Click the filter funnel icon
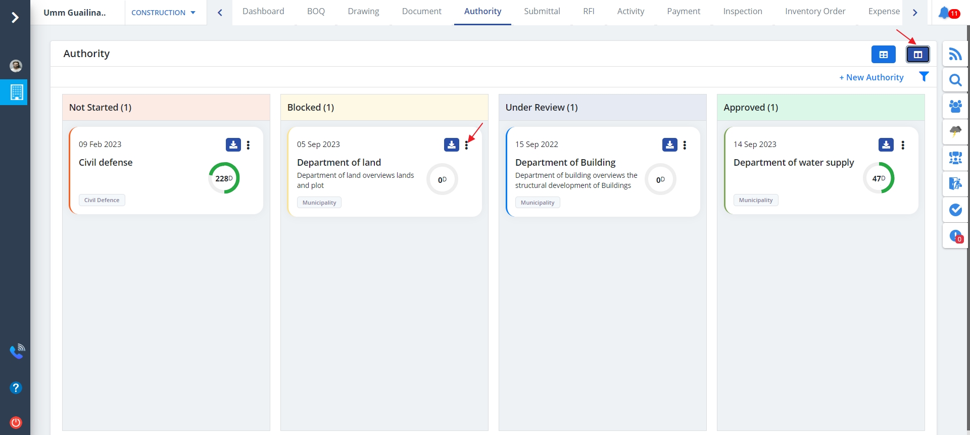This screenshot has width=970, height=435. point(924,77)
